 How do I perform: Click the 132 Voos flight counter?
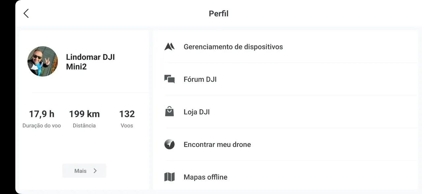tap(127, 114)
